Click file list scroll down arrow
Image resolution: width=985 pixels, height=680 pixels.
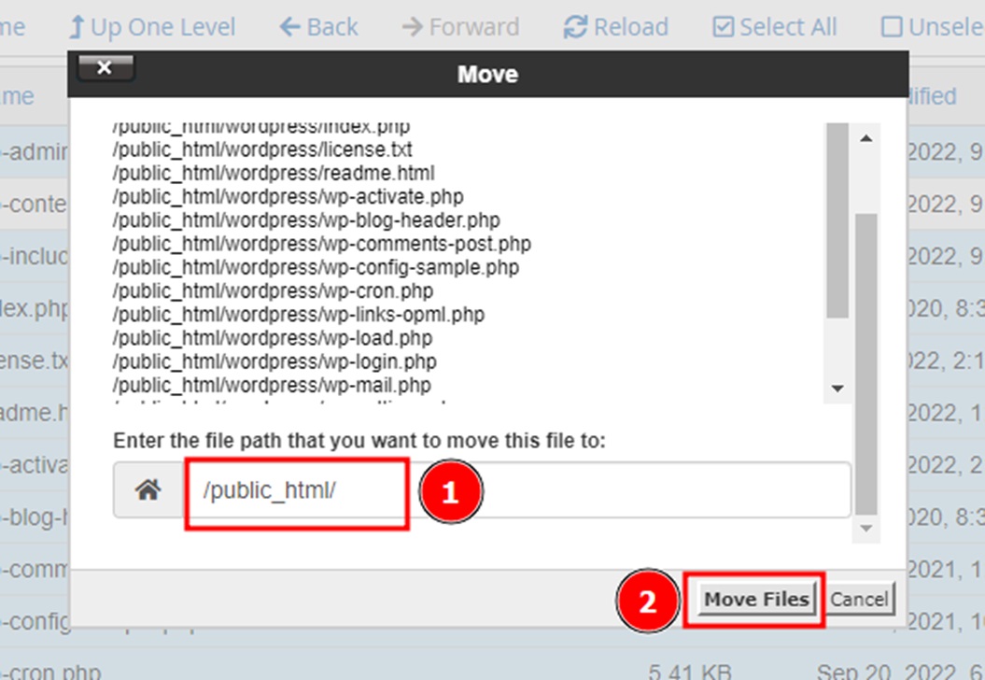tap(837, 389)
